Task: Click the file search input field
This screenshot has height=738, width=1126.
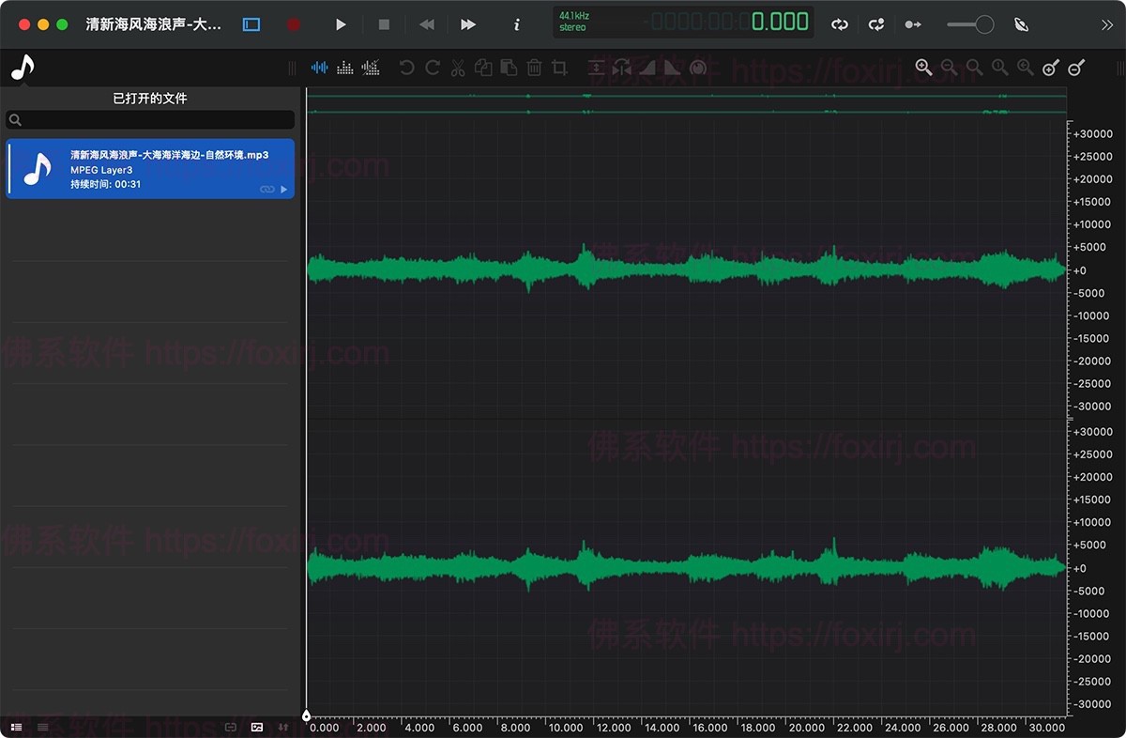Action: [150, 120]
